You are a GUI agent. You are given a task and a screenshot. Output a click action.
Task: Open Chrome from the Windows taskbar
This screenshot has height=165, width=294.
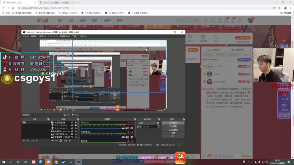coord(56,162)
